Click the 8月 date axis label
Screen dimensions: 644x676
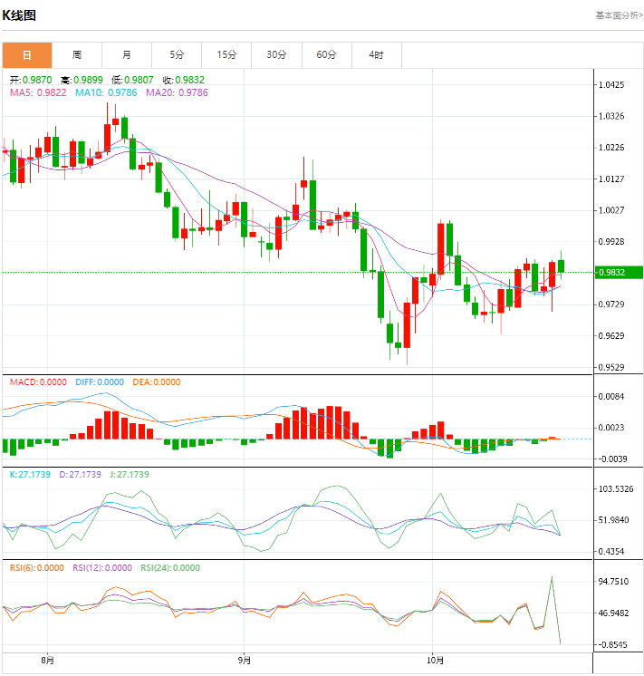click(47, 661)
